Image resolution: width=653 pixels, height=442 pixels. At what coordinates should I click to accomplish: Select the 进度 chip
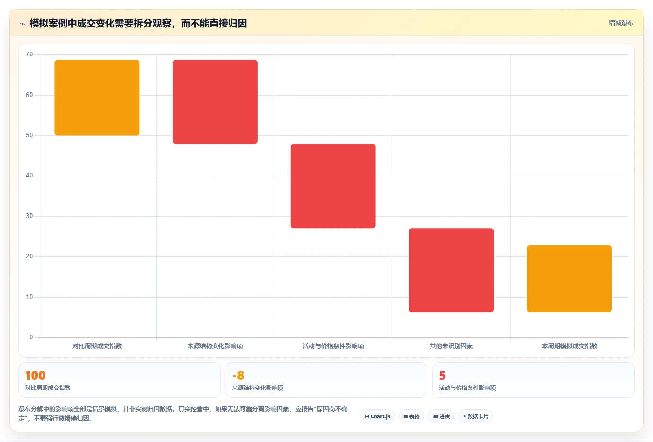pos(441,416)
